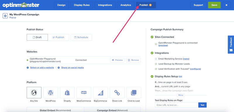
Task: Close the campaign builder with the X button
Action: (x=226, y=5)
